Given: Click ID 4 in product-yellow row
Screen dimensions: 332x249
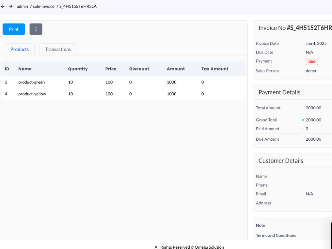Looking at the screenshot, I should pos(6,94).
